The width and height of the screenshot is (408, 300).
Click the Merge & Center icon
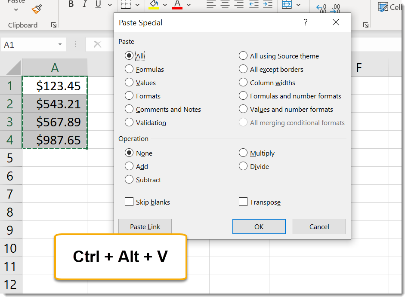pos(287,5)
